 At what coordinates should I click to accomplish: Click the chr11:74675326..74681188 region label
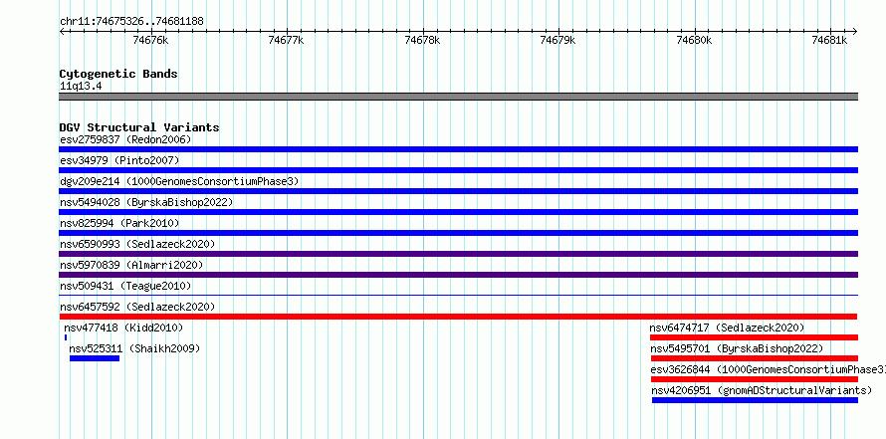(x=131, y=22)
